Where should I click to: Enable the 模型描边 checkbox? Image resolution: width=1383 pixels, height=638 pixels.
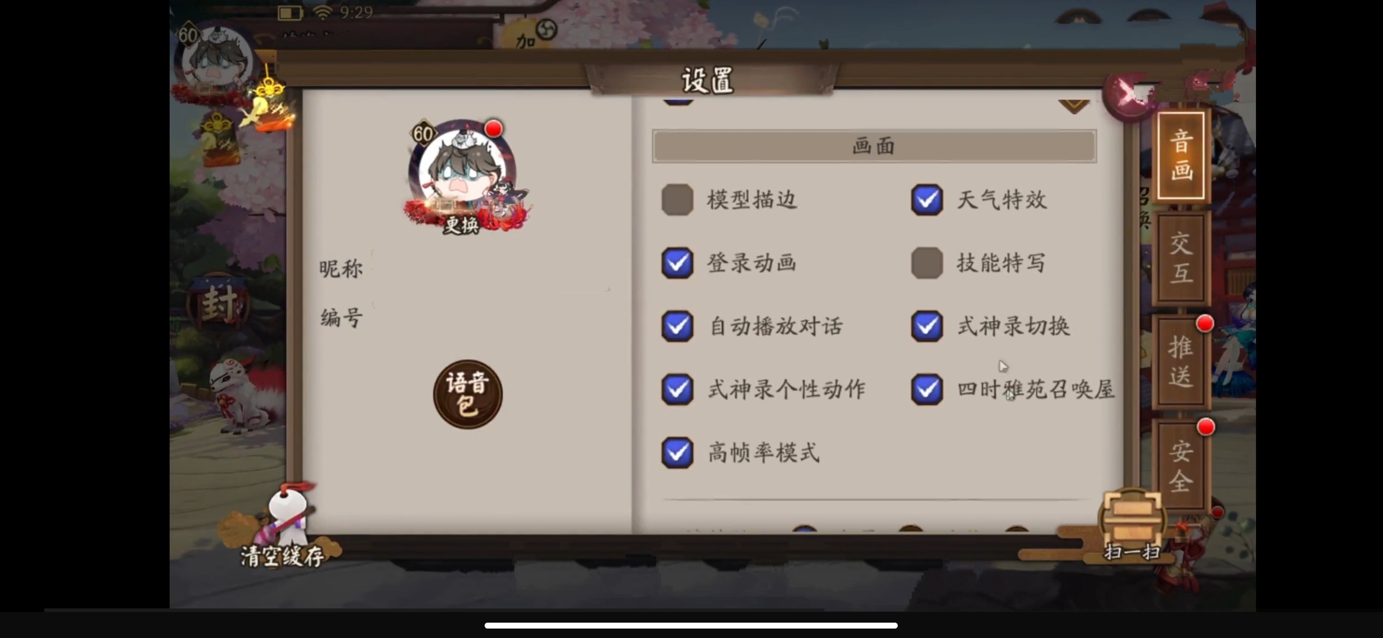pyautogui.click(x=677, y=200)
